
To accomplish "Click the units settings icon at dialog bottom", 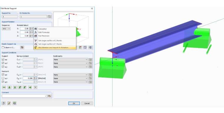I will click(14, 103).
